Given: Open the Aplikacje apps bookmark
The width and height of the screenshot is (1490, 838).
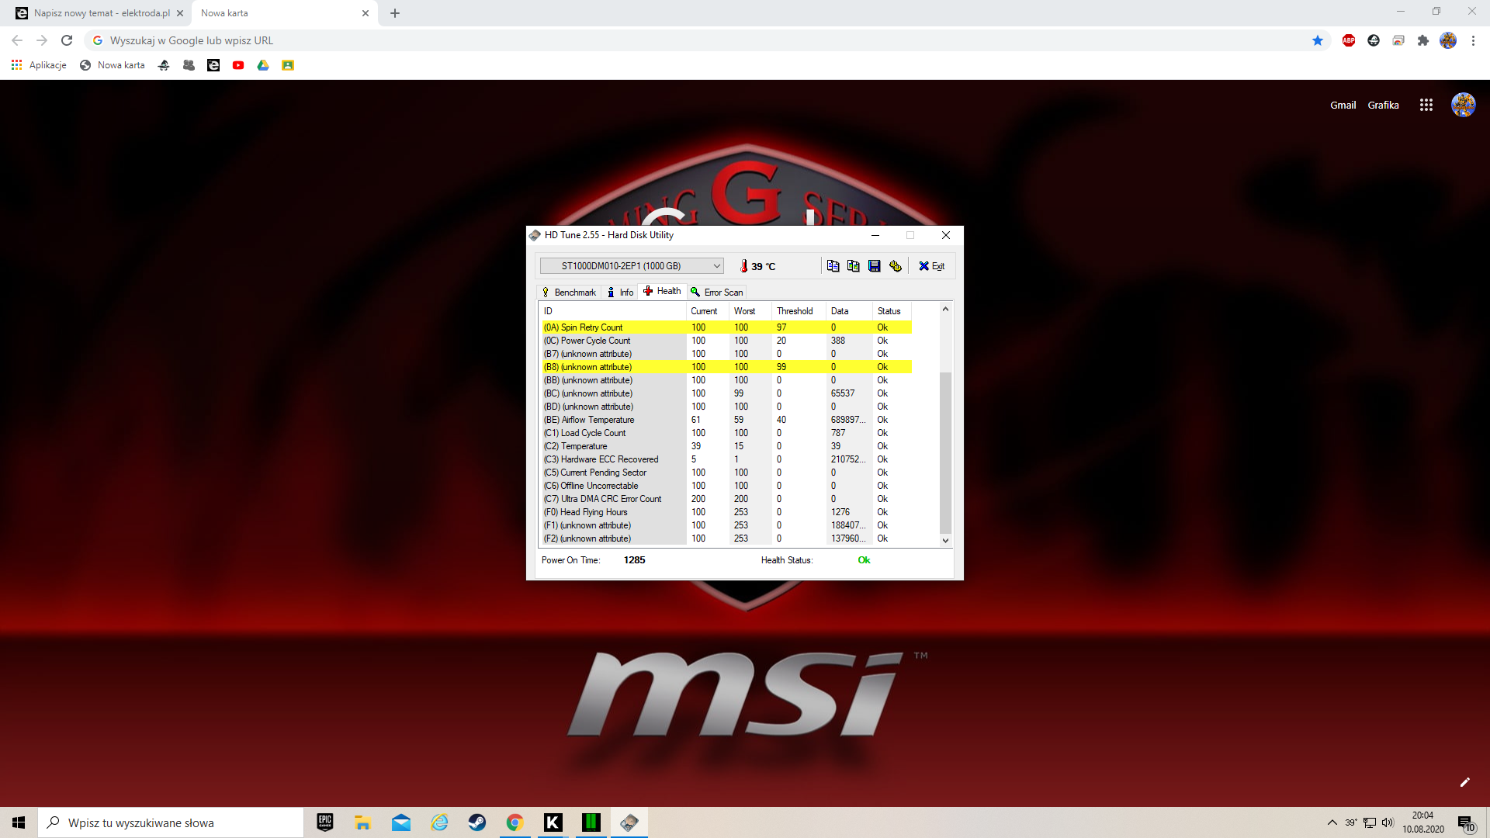Looking at the screenshot, I should (39, 65).
